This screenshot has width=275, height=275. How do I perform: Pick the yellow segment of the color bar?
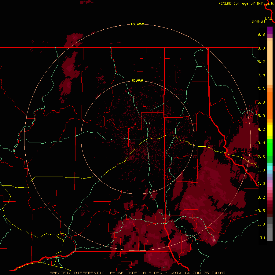(270, 131)
